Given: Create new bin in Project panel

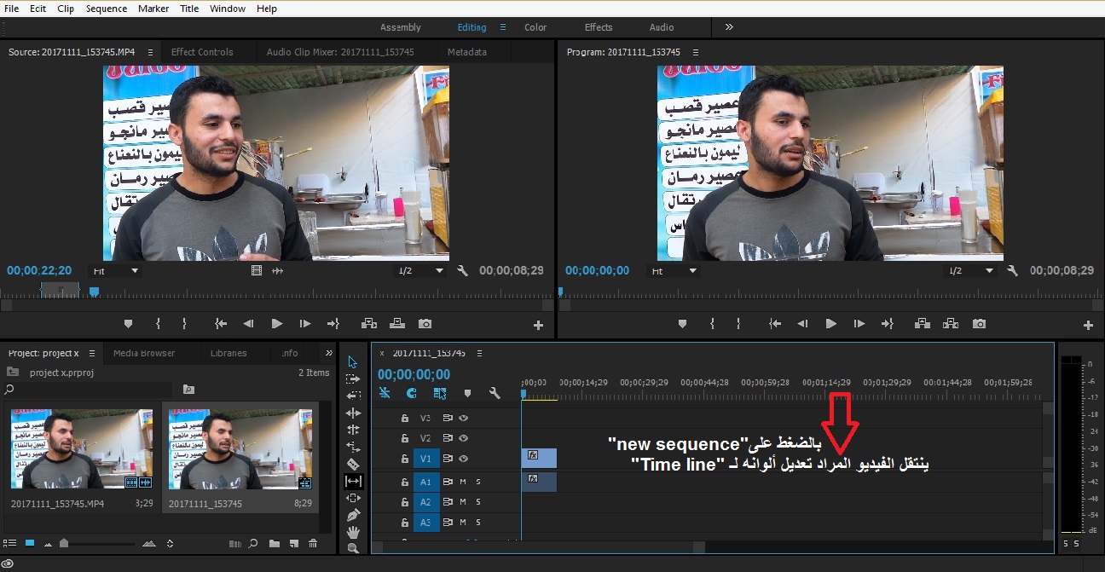Looking at the screenshot, I should 275,543.
